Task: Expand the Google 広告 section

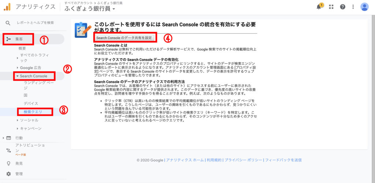Action: pyautogui.click(x=18, y=68)
